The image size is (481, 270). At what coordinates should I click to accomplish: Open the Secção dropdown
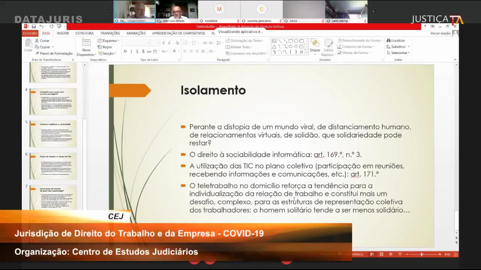(x=108, y=53)
